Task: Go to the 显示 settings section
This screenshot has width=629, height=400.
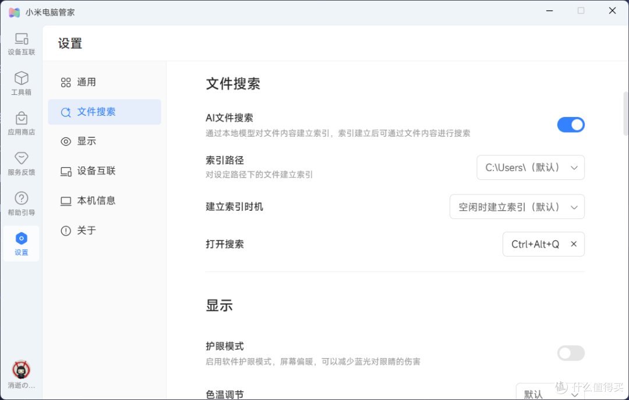Action: 104,141
